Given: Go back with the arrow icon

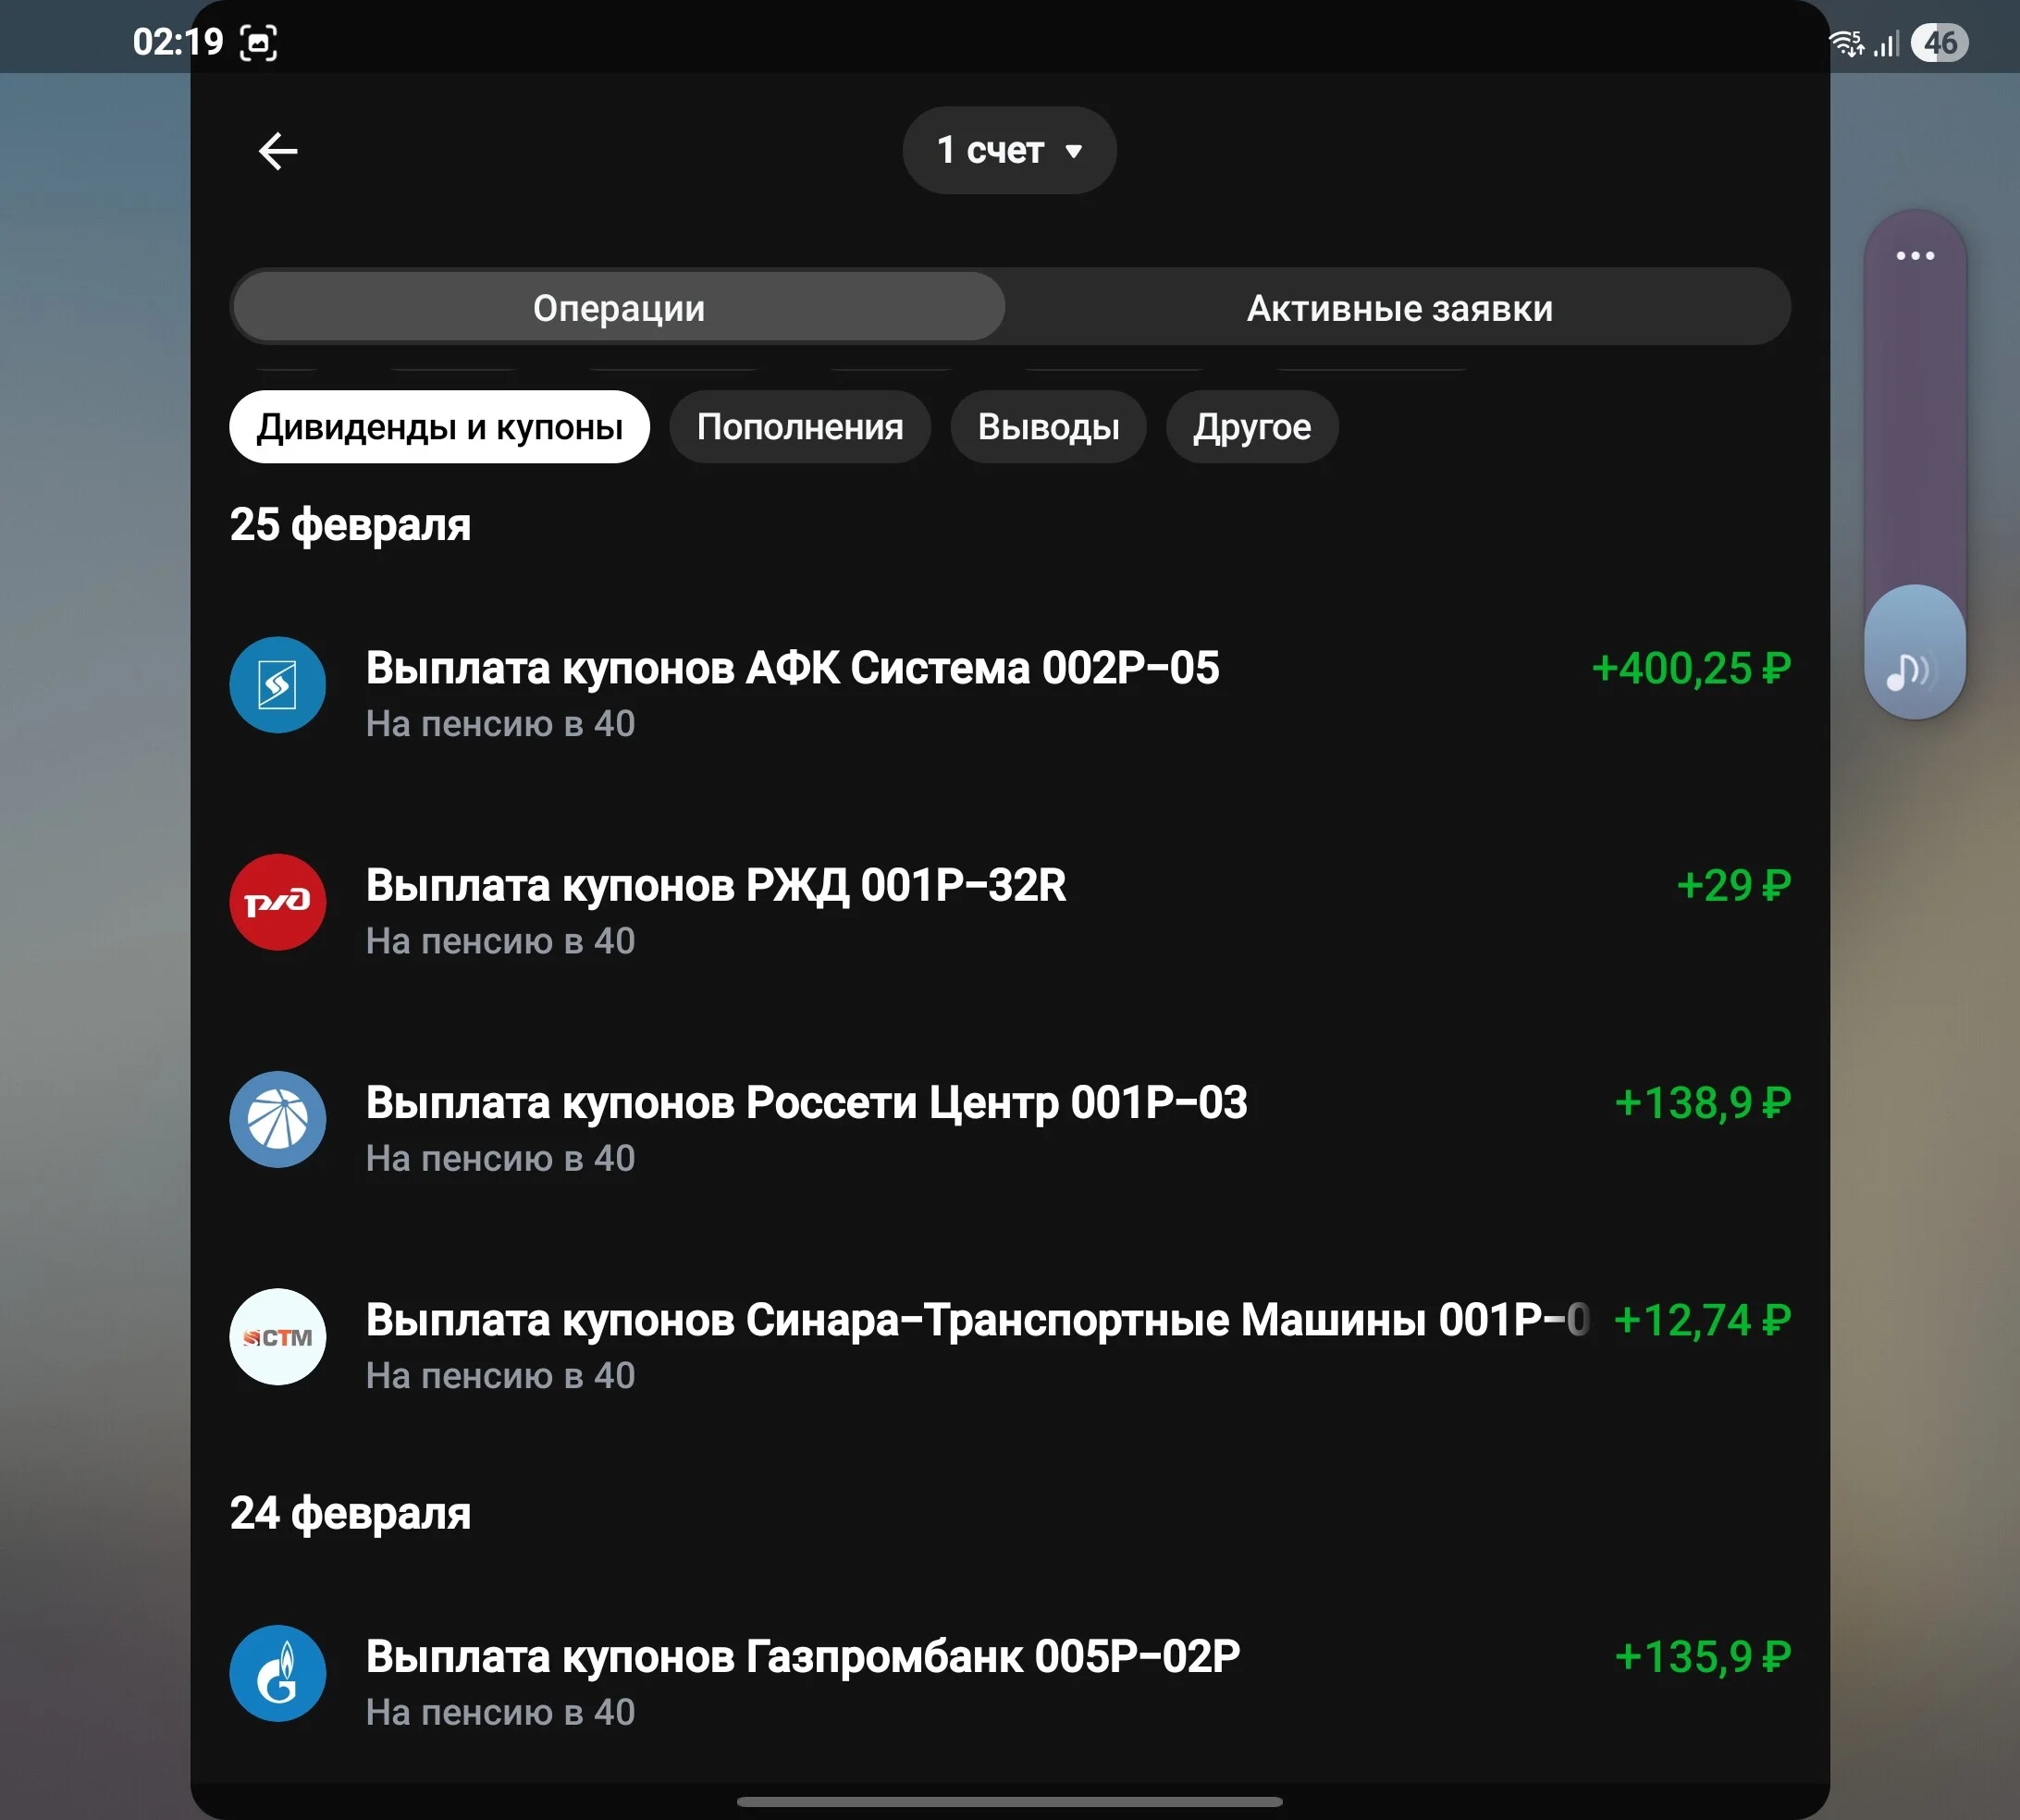Looking at the screenshot, I should tap(277, 151).
